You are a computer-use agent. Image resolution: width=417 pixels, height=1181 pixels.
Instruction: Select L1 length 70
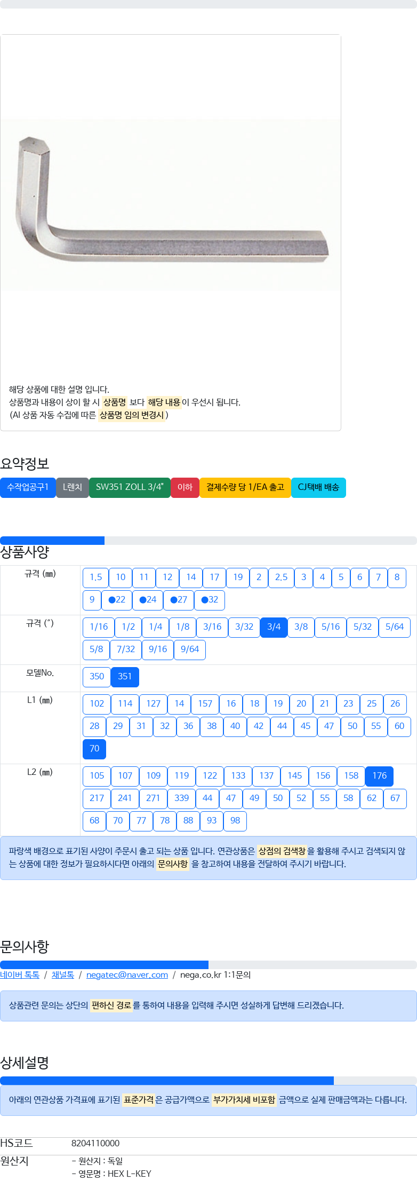pyautogui.click(x=94, y=749)
